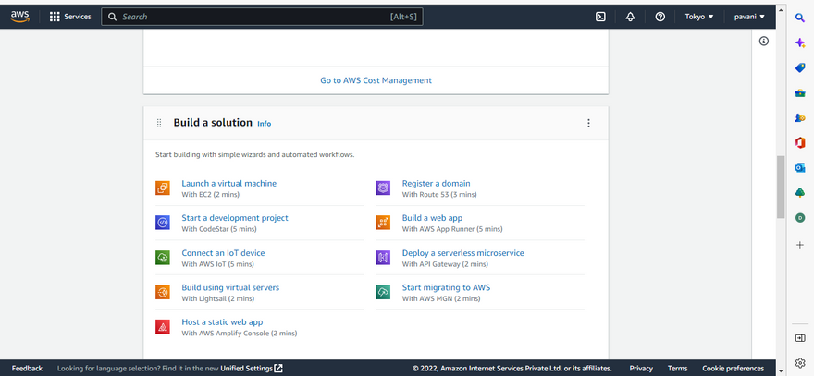Click the AWS Amplify static web app icon
Screen dimensions: 814x376
tap(163, 327)
